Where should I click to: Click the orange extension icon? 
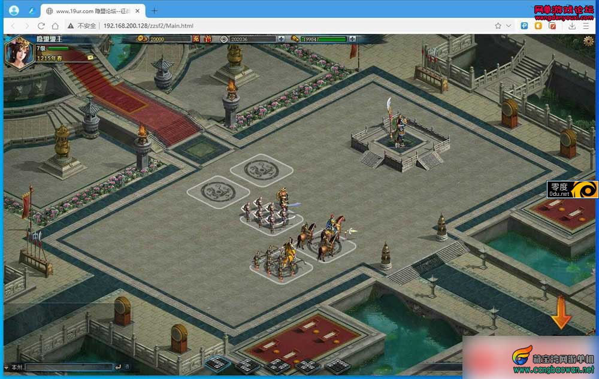pyautogui.click(x=539, y=26)
